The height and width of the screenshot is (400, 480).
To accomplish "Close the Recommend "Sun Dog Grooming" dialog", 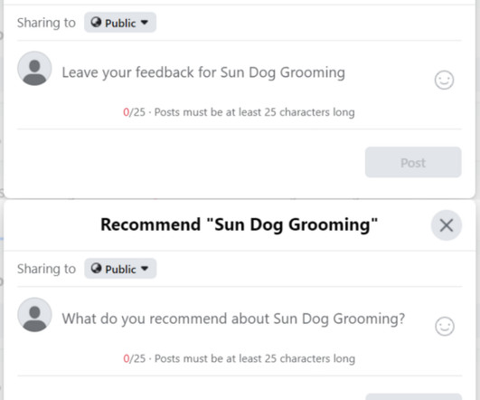I will tap(447, 225).
